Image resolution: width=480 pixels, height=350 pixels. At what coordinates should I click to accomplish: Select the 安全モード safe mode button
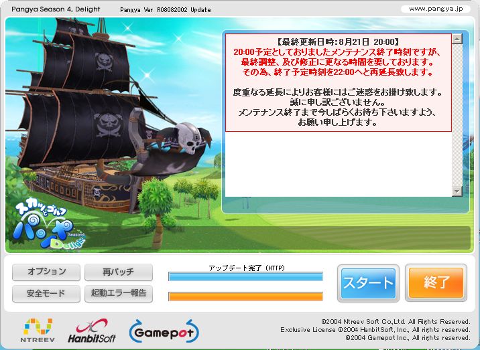click(46, 293)
